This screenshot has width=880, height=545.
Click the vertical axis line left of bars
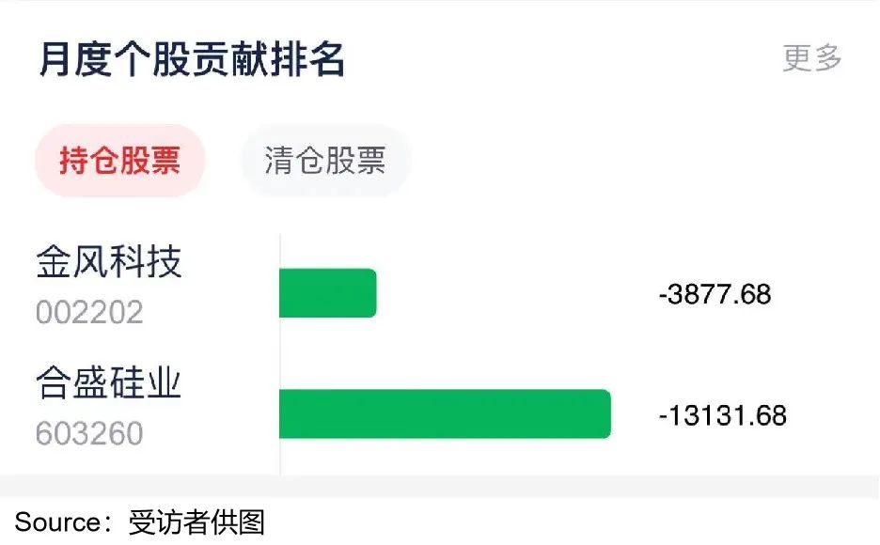pos(280,355)
